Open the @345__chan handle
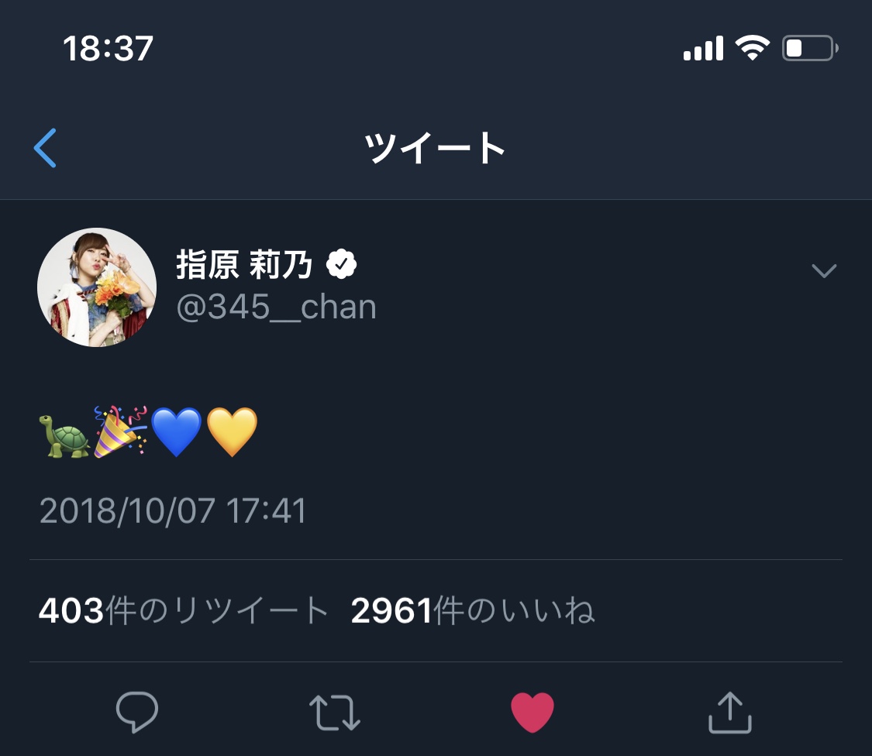The image size is (872, 756). tap(276, 308)
